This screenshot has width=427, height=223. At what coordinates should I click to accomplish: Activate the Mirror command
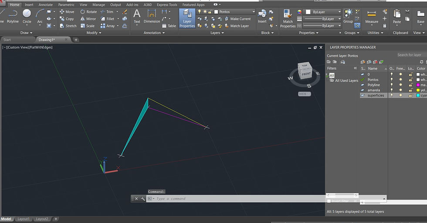pyautogui.click(x=88, y=19)
